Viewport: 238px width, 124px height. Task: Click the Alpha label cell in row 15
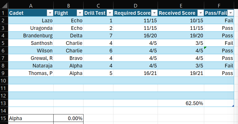[31, 118]
